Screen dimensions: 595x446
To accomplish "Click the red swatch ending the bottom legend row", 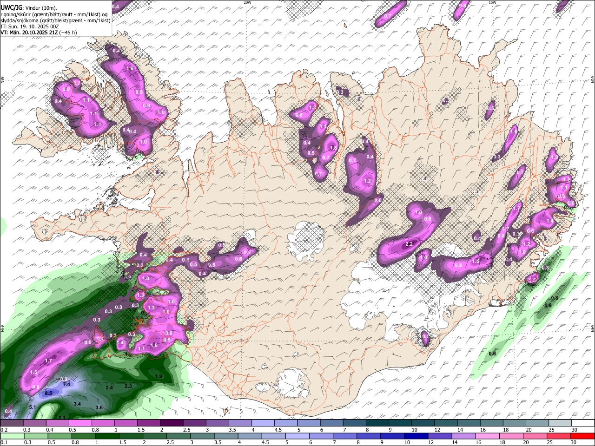I will tap(582, 436).
